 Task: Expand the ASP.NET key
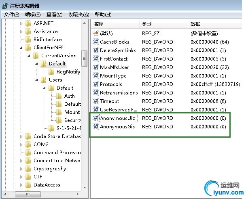(x=21, y=23)
